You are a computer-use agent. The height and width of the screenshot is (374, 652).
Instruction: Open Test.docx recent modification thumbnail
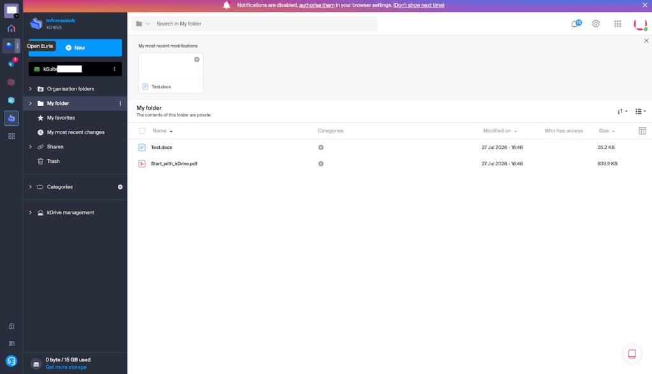pos(171,73)
